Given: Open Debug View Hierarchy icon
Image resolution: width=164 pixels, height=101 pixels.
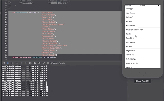Looking at the screenshot, I should pyautogui.click(x=30, y=63).
